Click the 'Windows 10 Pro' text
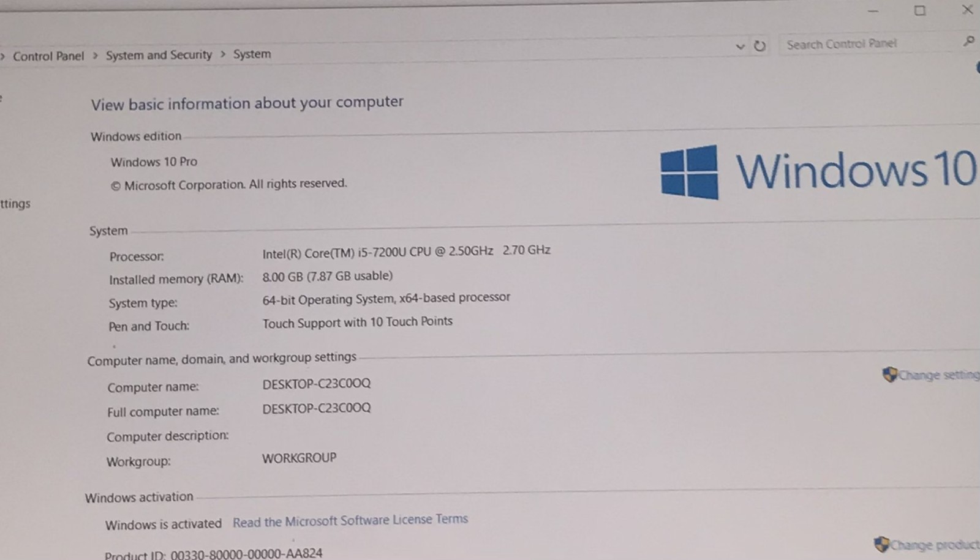This screenshot has height=560, width=980. [x=154, y=162]
